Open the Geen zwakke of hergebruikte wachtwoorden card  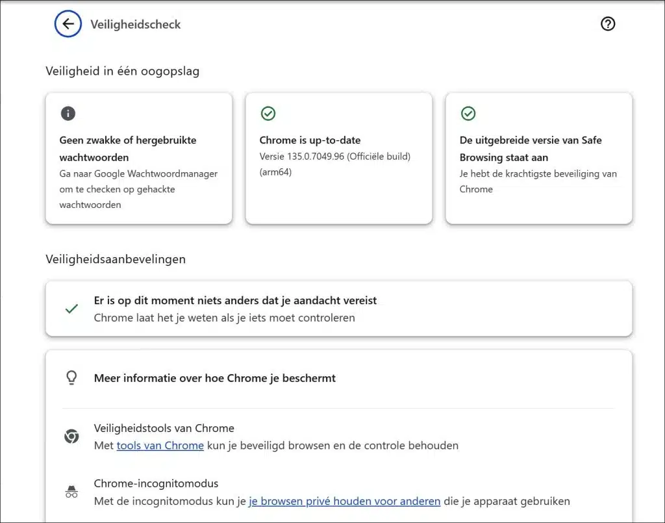click(139, 159)
